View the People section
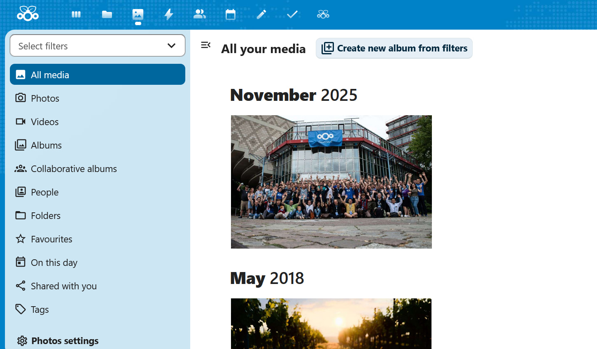 point(44,192)
